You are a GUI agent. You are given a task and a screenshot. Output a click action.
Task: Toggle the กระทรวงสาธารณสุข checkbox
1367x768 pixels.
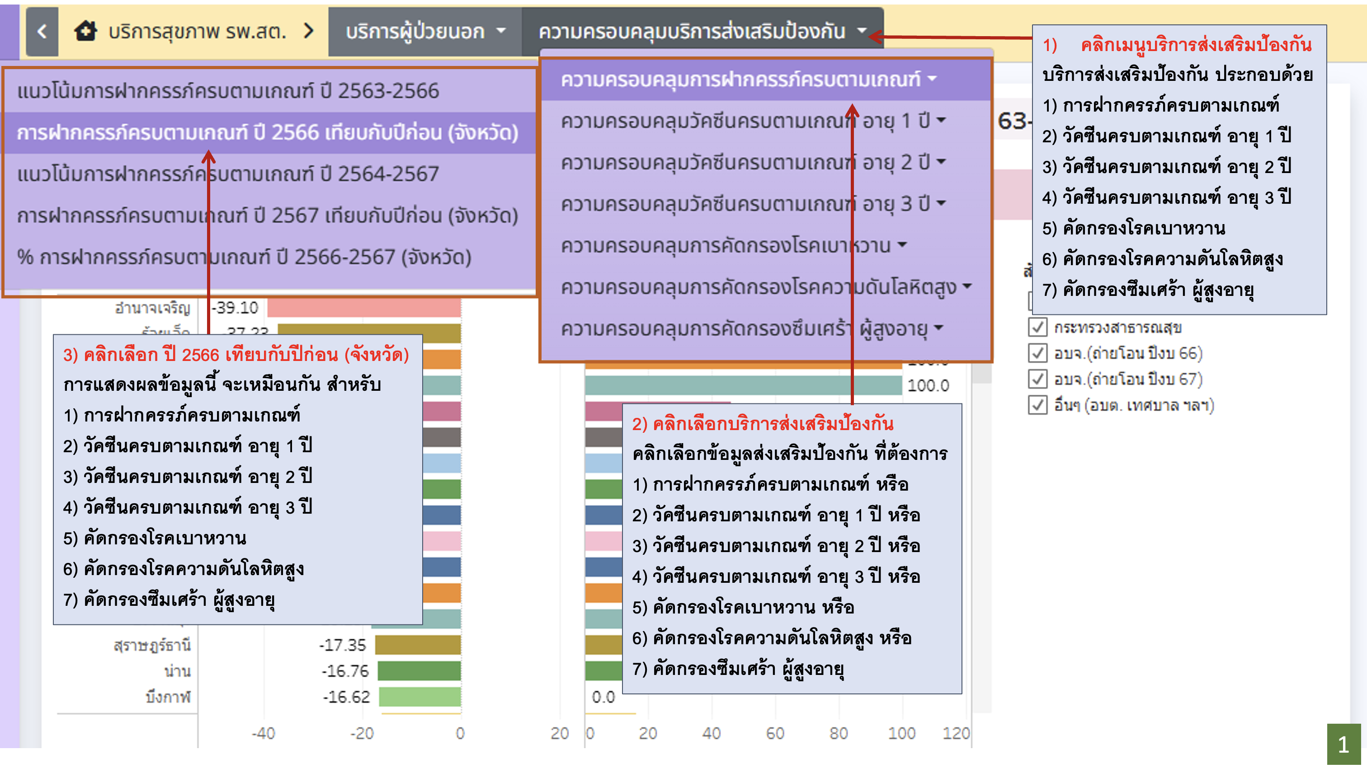pyautogui.click(x=1037, y=327)
